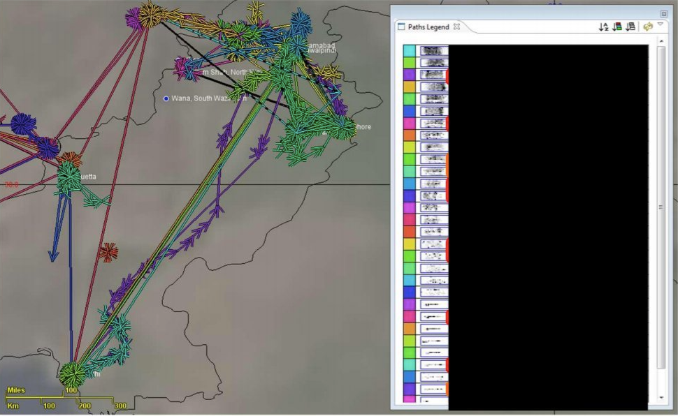678x416 pixels.
Task: Click the red 30.0 latitude label
Action: [x=11, y=185]
